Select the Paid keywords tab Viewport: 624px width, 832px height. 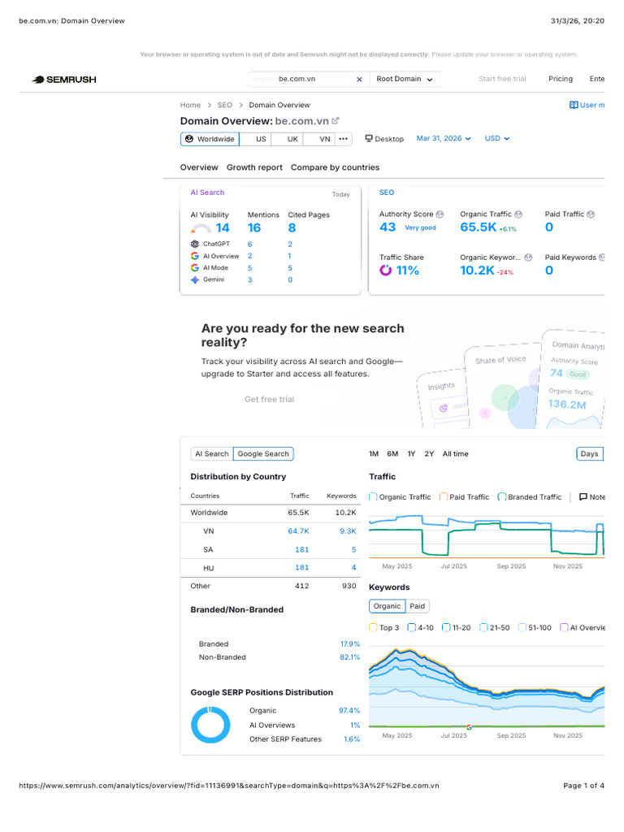point(417,606)
